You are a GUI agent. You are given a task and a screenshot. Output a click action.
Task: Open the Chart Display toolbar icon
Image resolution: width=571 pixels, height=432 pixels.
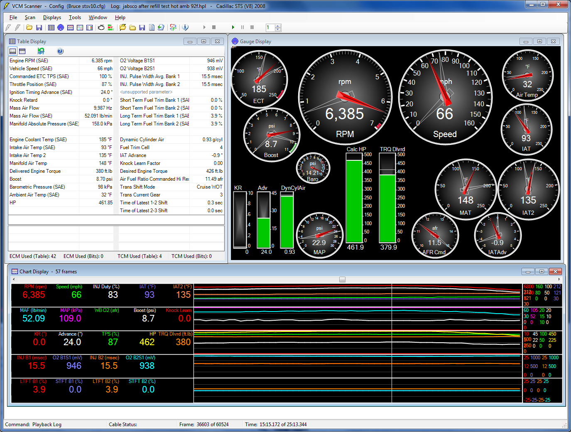click(x=70, y=27)
